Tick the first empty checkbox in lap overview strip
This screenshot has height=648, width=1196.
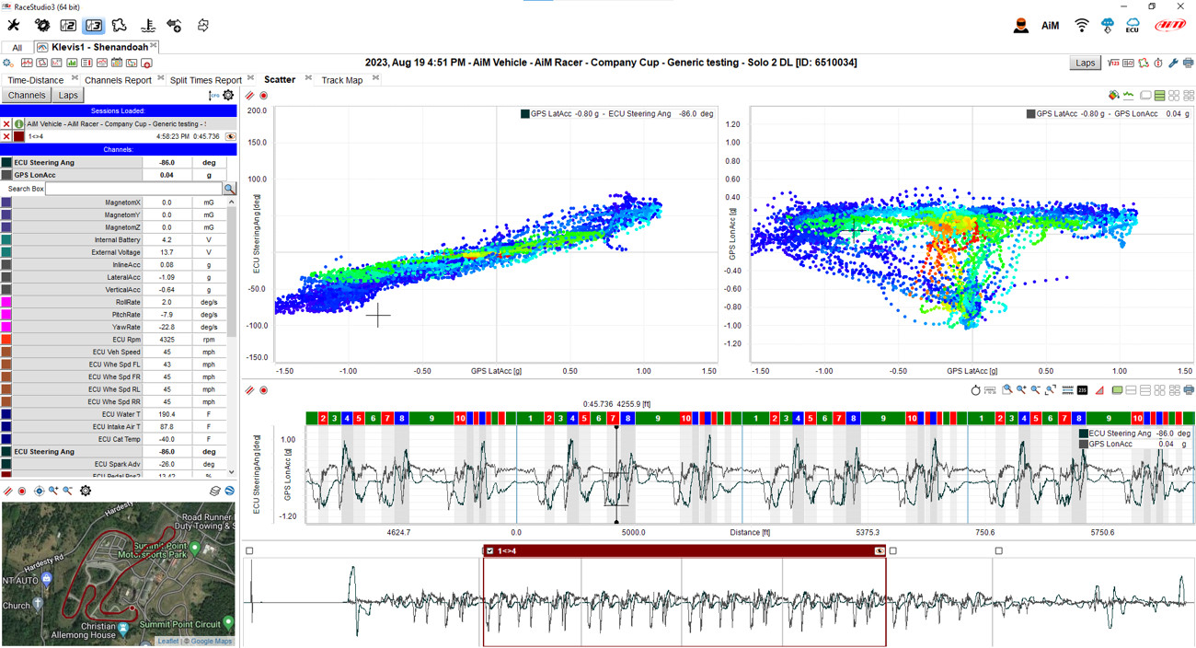tap(249, 551)
